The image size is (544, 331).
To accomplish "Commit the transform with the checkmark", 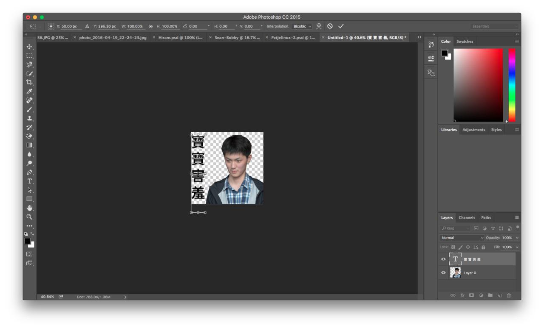I will (x=340, y=26).
